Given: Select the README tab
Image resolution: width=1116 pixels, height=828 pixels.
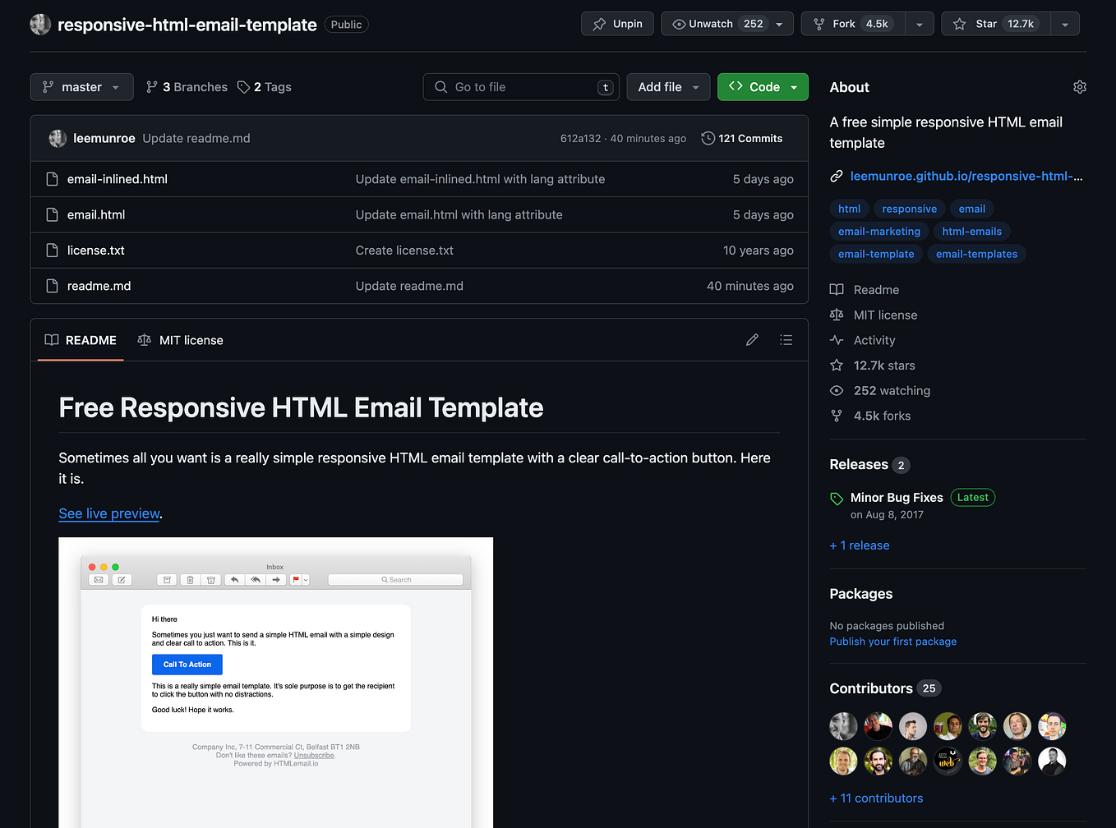Looking at the screenshot, I should tap(80, 339).
